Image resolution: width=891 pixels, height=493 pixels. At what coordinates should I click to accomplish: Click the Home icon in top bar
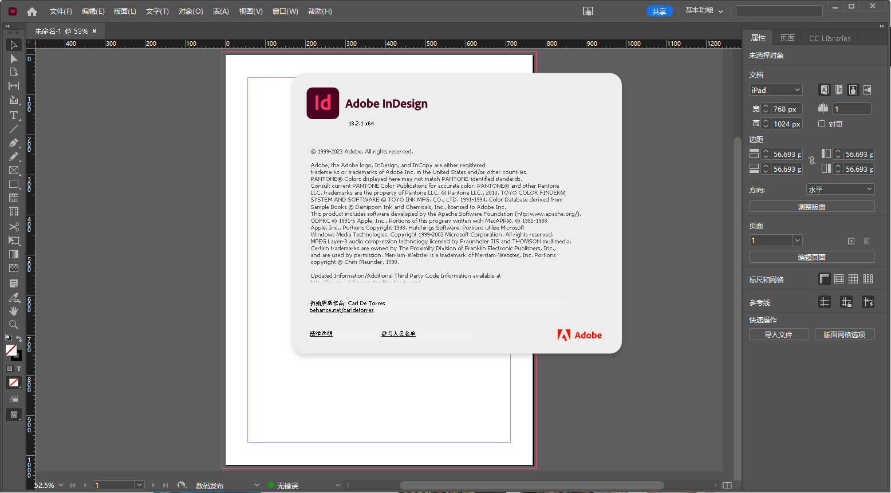(x=32, y=11)
